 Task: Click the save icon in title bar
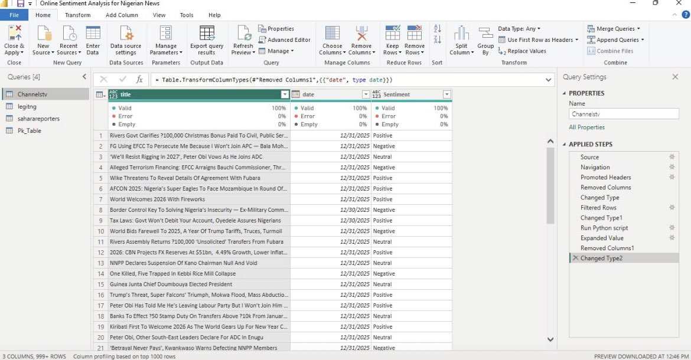(x=20, y=4)
